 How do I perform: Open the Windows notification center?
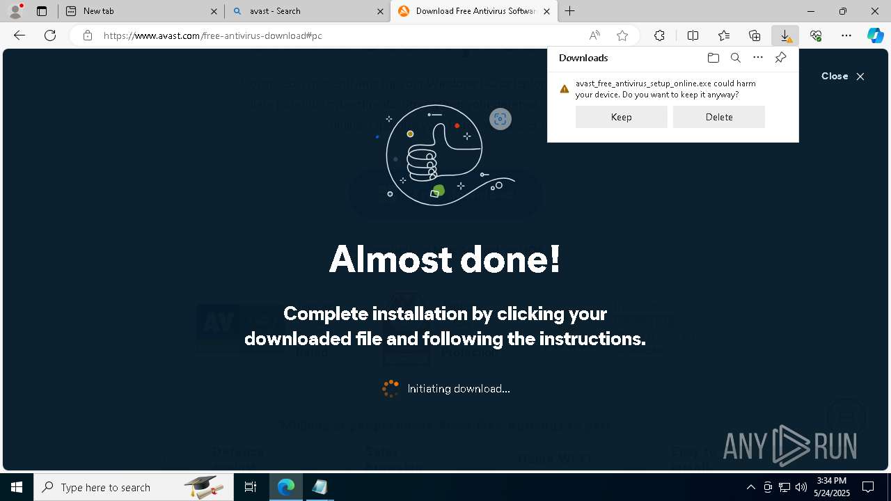(x=868, y=487)
